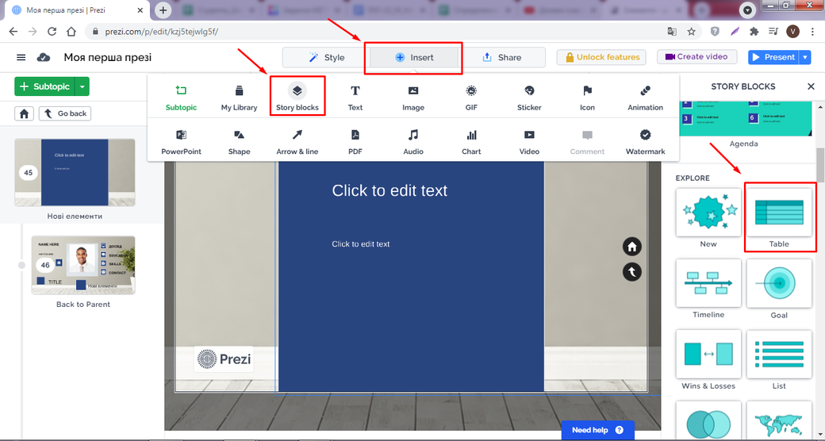The width and height of the screenshot is (825, 441).
Task: Go to Chrome home page
Action: coord(71,32)
